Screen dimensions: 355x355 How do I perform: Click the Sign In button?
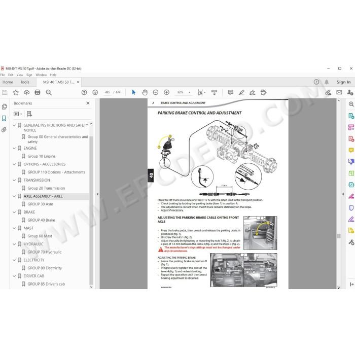pos(343,82)
